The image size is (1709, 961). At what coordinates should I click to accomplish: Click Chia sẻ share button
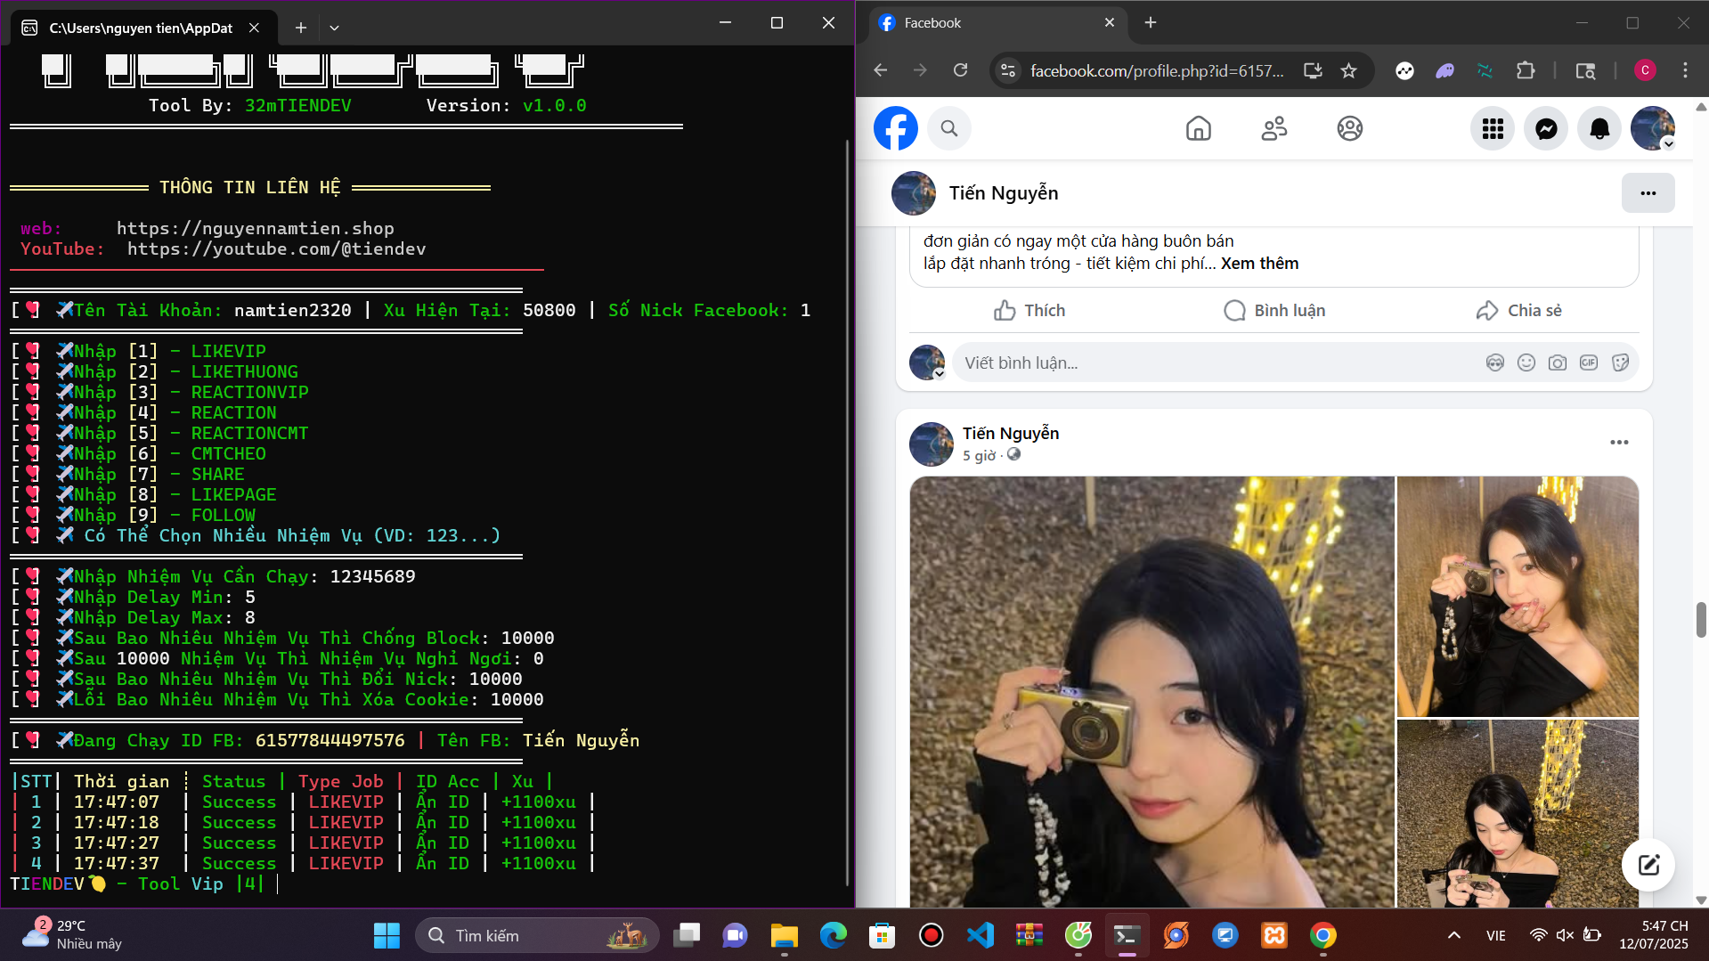(x=1518, y=310)
